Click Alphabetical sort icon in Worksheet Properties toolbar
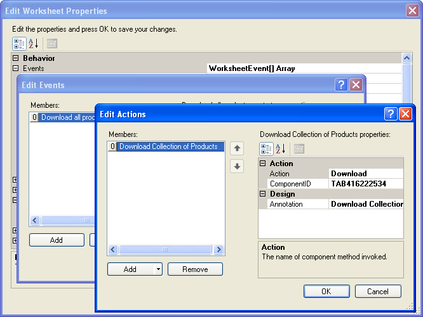The image size is (423, 317). tap(34, 44)
